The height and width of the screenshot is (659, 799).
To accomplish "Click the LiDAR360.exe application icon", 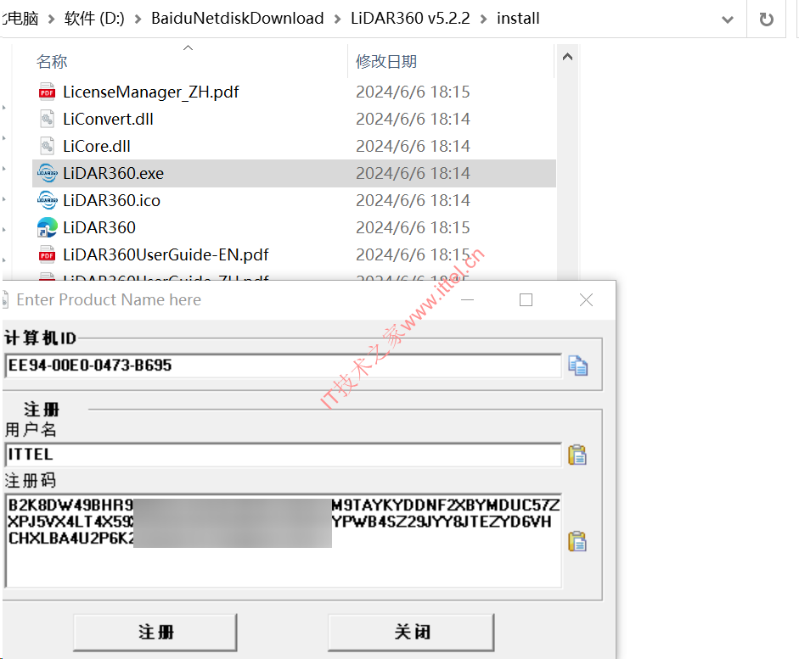I will tap(47, 173).
